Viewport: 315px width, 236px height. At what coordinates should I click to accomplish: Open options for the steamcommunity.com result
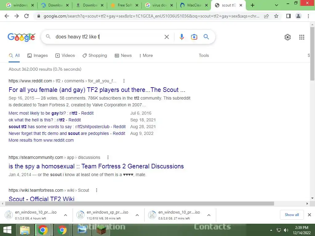coord(108,157)
